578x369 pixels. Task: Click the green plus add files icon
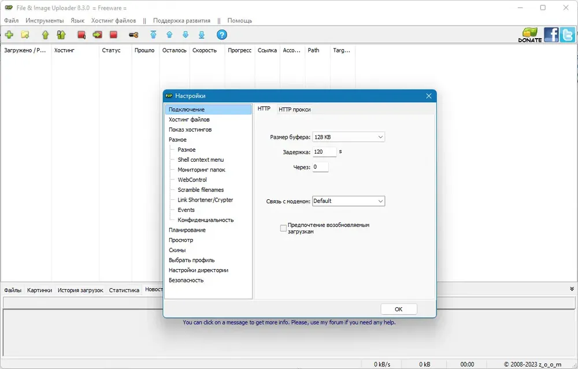pos(9,35)
